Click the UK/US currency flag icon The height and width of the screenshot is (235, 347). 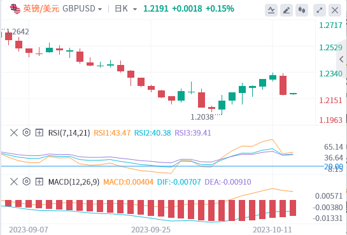[15, 9]
